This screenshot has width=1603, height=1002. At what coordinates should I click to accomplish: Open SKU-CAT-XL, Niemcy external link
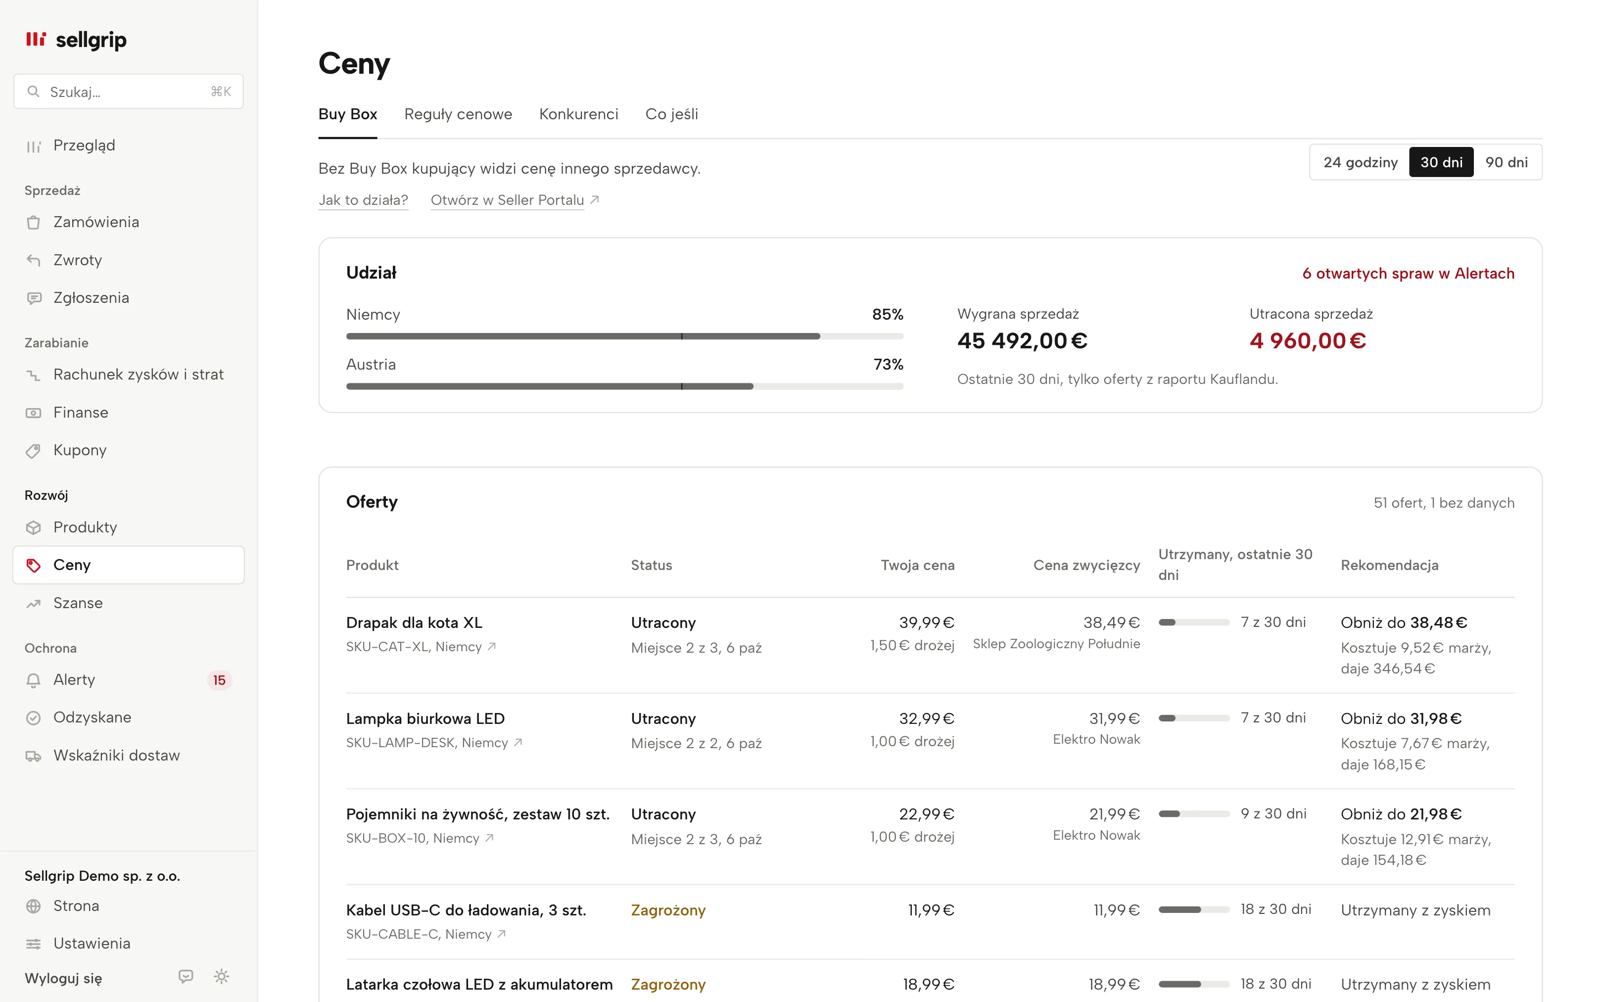(421, 647)
